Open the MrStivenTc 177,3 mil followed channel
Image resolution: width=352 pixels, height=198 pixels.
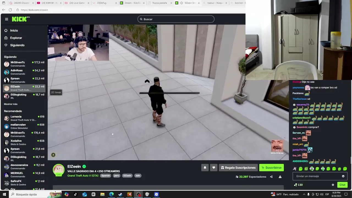(x=24, y=64)
